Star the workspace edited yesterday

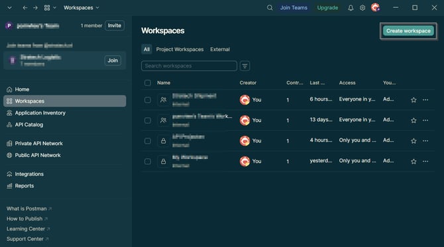tap(414, 162)
